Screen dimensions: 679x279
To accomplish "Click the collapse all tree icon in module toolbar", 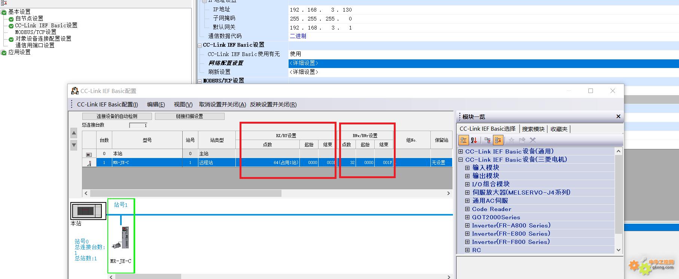I will click(498, 140).
